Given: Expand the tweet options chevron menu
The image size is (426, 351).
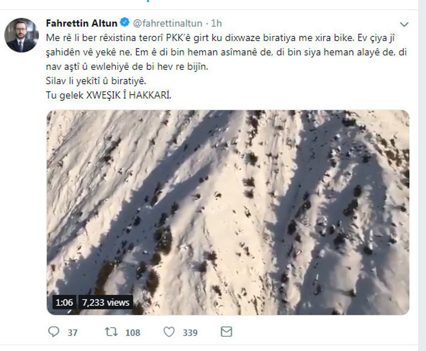Looking at the screenshot, I should (404, 24).
